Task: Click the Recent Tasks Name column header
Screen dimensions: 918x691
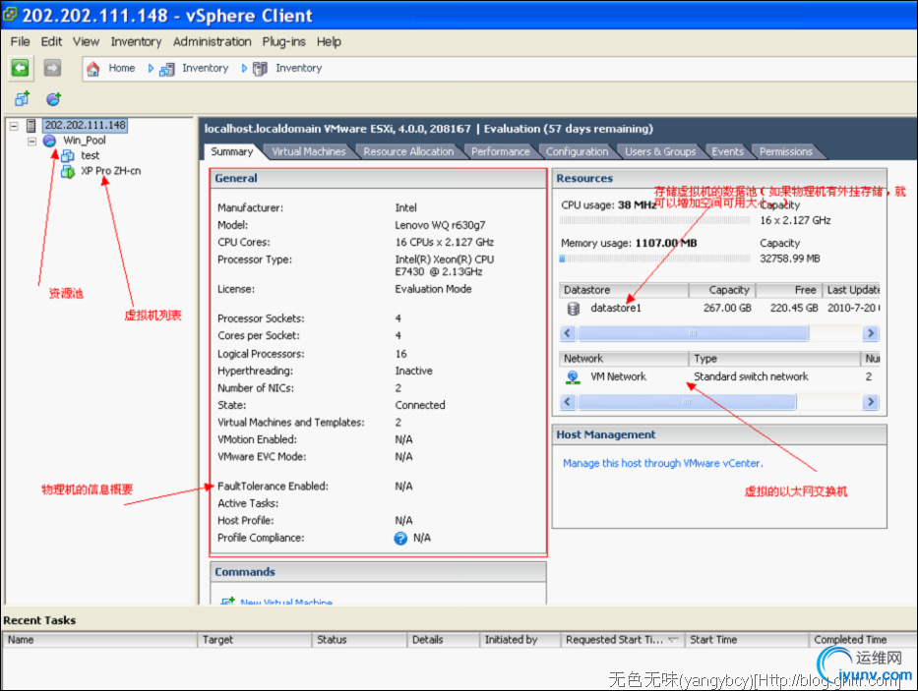Action: click(x=100, y=640)
